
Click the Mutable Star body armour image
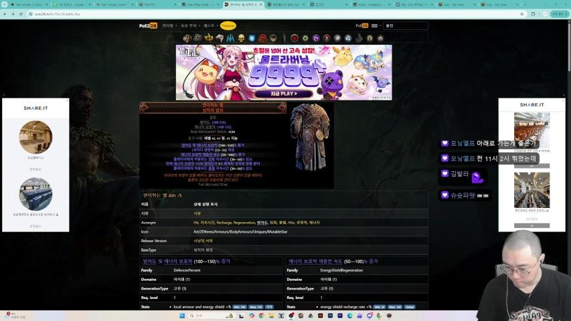(310, 138)
